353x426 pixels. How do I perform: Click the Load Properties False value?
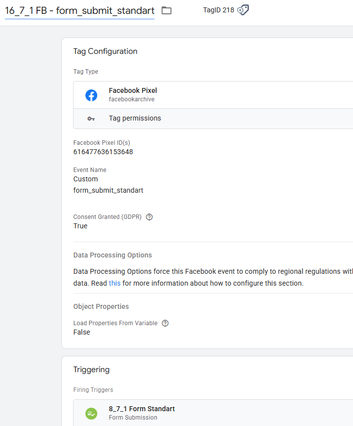click(x=81, y=332)
